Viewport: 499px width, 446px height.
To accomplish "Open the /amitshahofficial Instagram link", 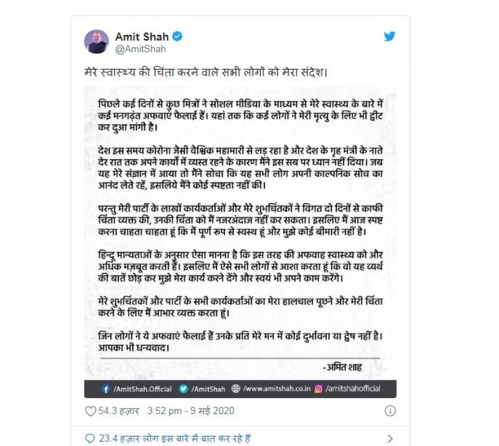I will (x=354, y=387).
